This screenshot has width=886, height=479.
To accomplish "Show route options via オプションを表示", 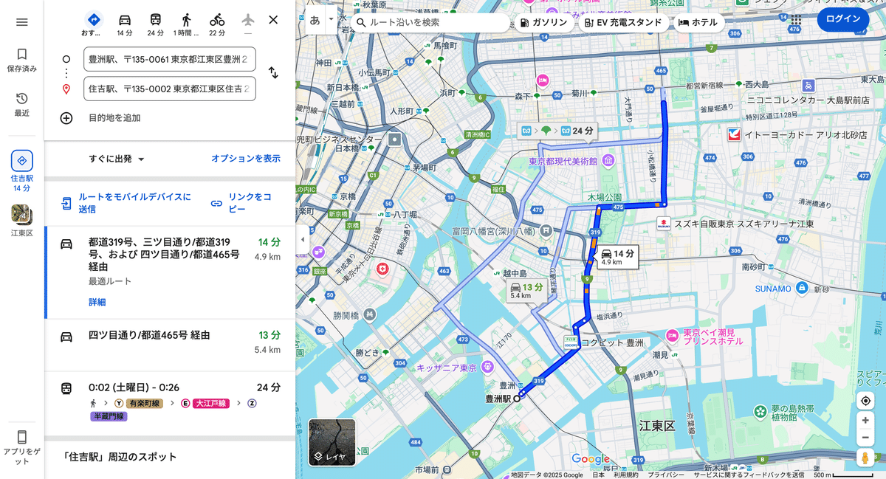I will click(x=246, y=159).
